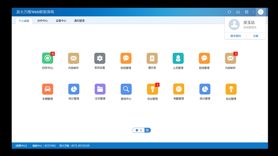
Task: Open the 文件管理 folder icon
Action: pyautogui.click(x=100, y=89)
